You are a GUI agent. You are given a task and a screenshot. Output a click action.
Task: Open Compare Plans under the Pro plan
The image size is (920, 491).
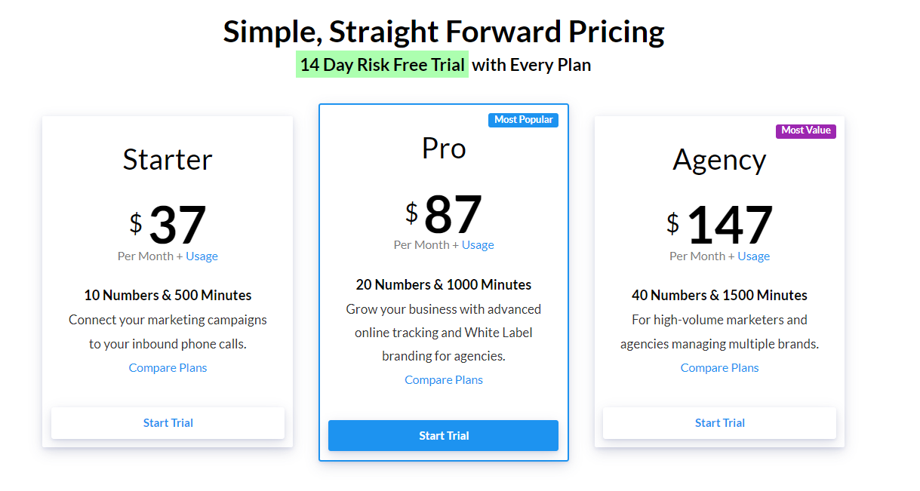(x=443, y=379)
